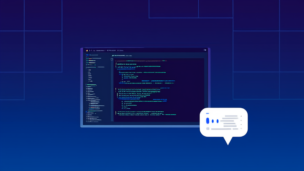Click the blue dot marker in the lower sidebar
304x171 pixels.
(x=86, y=111)
